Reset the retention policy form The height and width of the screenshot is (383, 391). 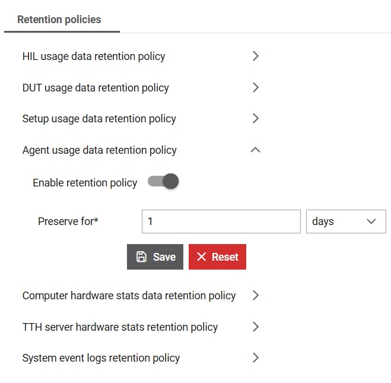point(217,257)
